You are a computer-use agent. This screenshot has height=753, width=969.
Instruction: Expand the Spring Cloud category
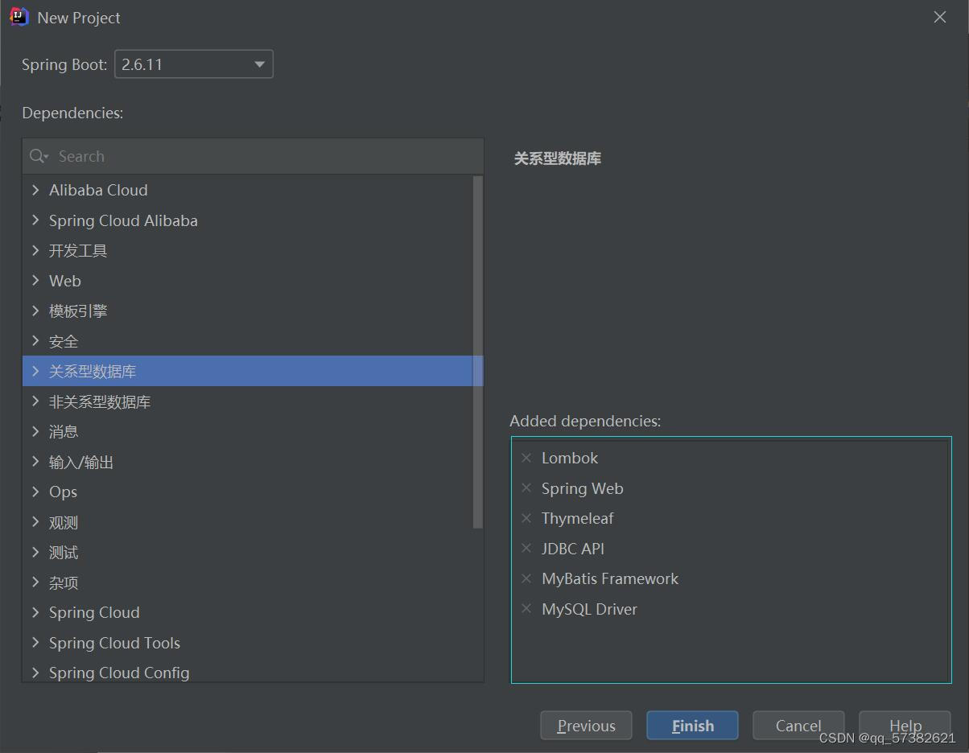35,612
